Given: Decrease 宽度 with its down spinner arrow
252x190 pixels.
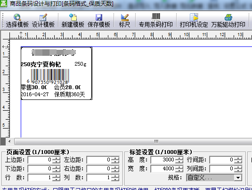Looking at the screenshot, I should click(179, 170).
